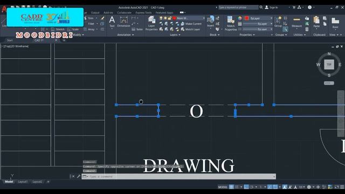
Task: Click the viewport controls label Top 2D Wireframe
Action: (16, 46)
